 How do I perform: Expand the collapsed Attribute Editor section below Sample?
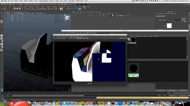[x=157, y=29]
